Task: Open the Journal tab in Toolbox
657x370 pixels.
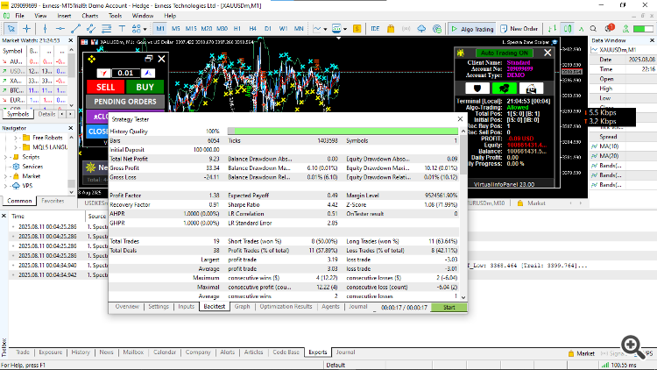Action: click(345, 352)
